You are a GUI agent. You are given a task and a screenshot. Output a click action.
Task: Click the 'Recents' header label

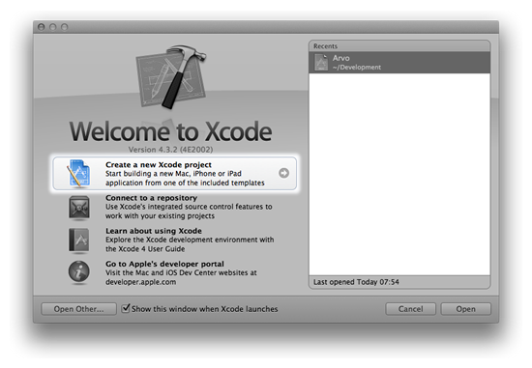(325, 46)
